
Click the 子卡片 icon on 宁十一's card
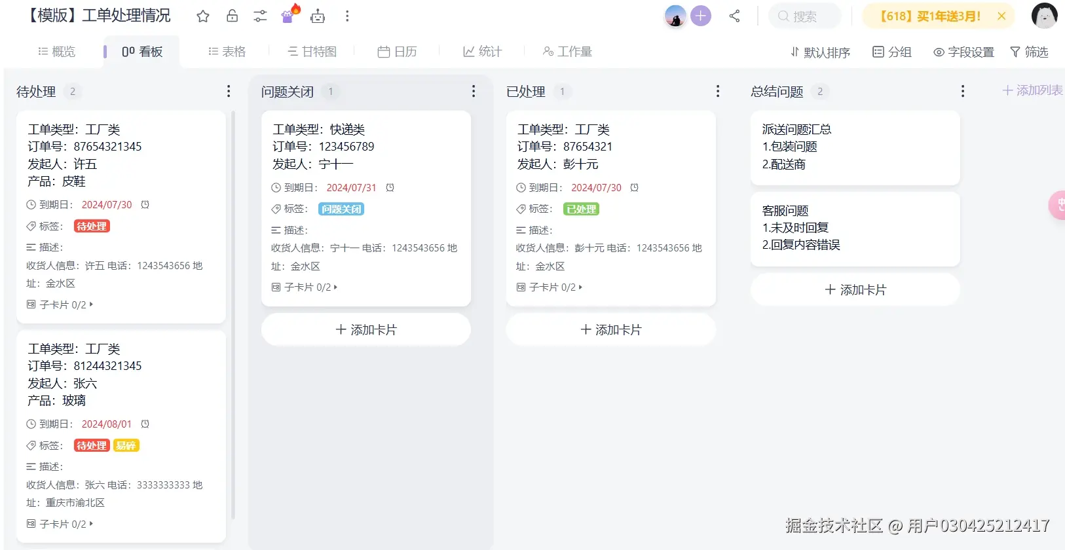coord(276,287)
